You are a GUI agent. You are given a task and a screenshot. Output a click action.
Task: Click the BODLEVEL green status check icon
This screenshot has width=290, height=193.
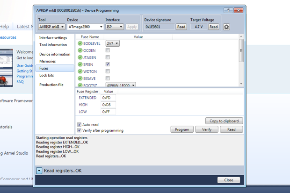coord(80,43)
